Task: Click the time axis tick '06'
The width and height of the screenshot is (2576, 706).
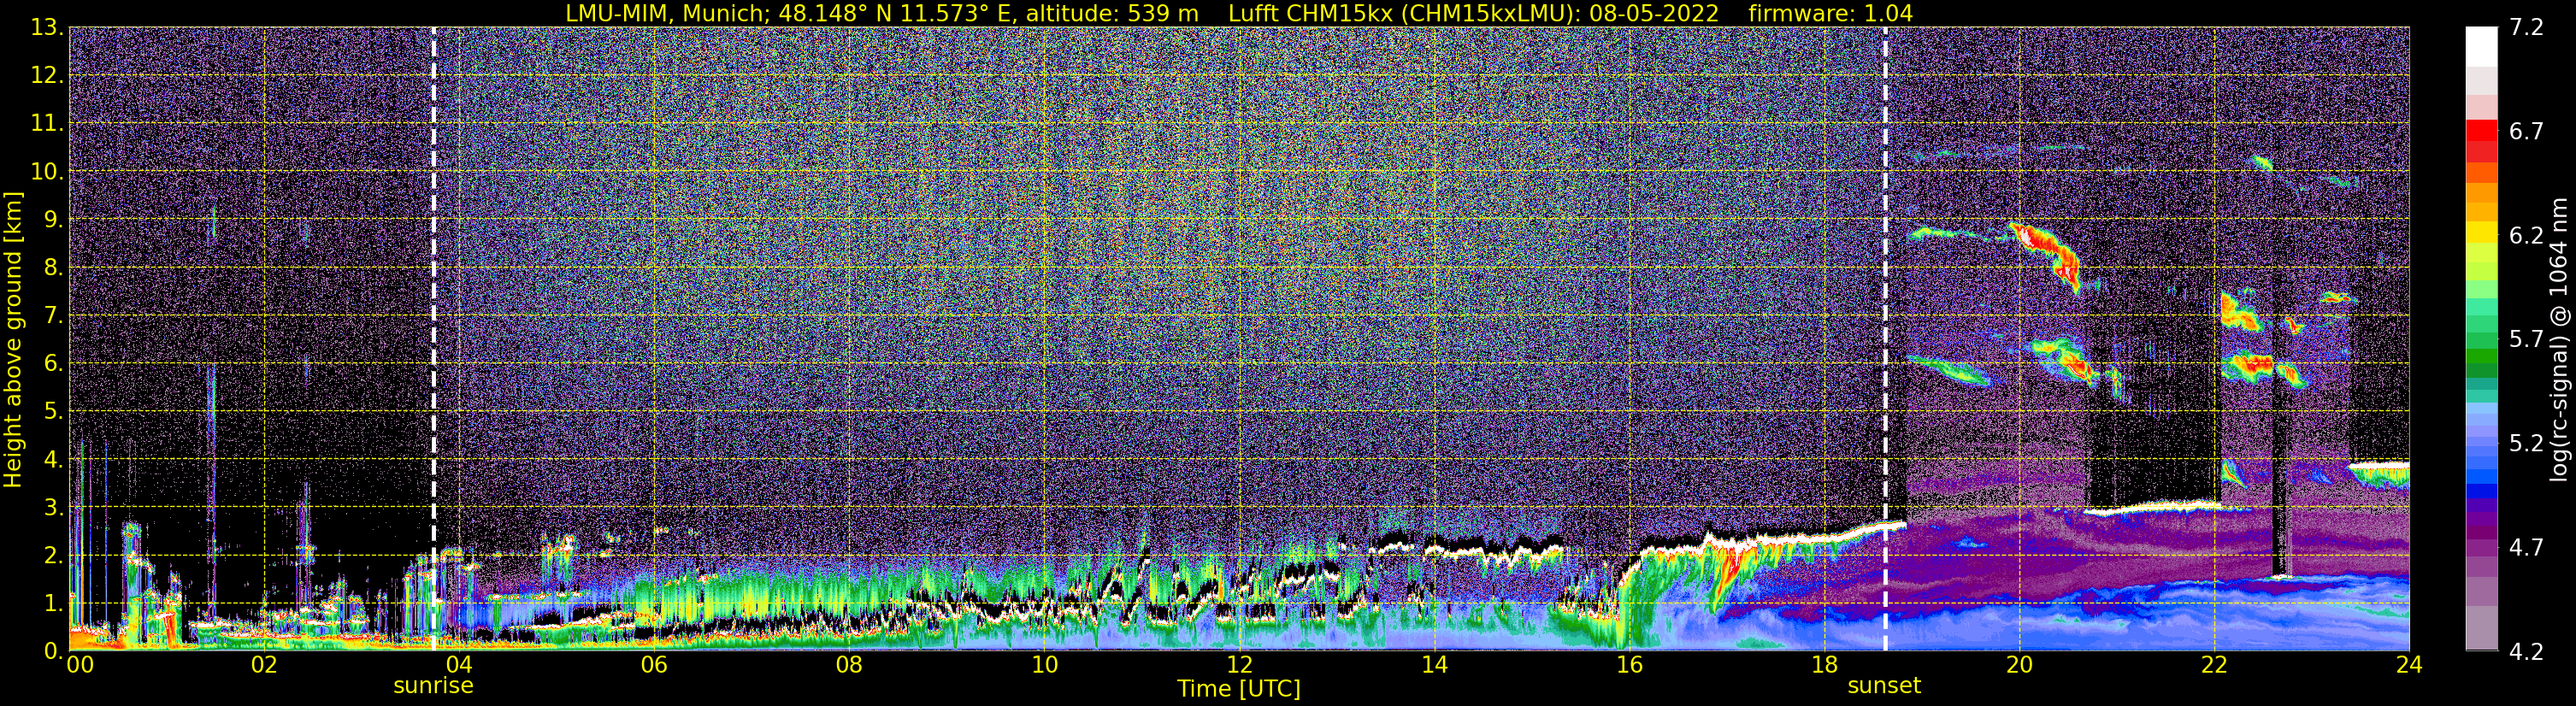Action: 654,665
